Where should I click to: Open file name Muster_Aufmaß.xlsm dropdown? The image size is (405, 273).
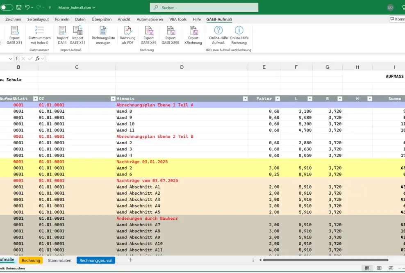click(94, 7)
